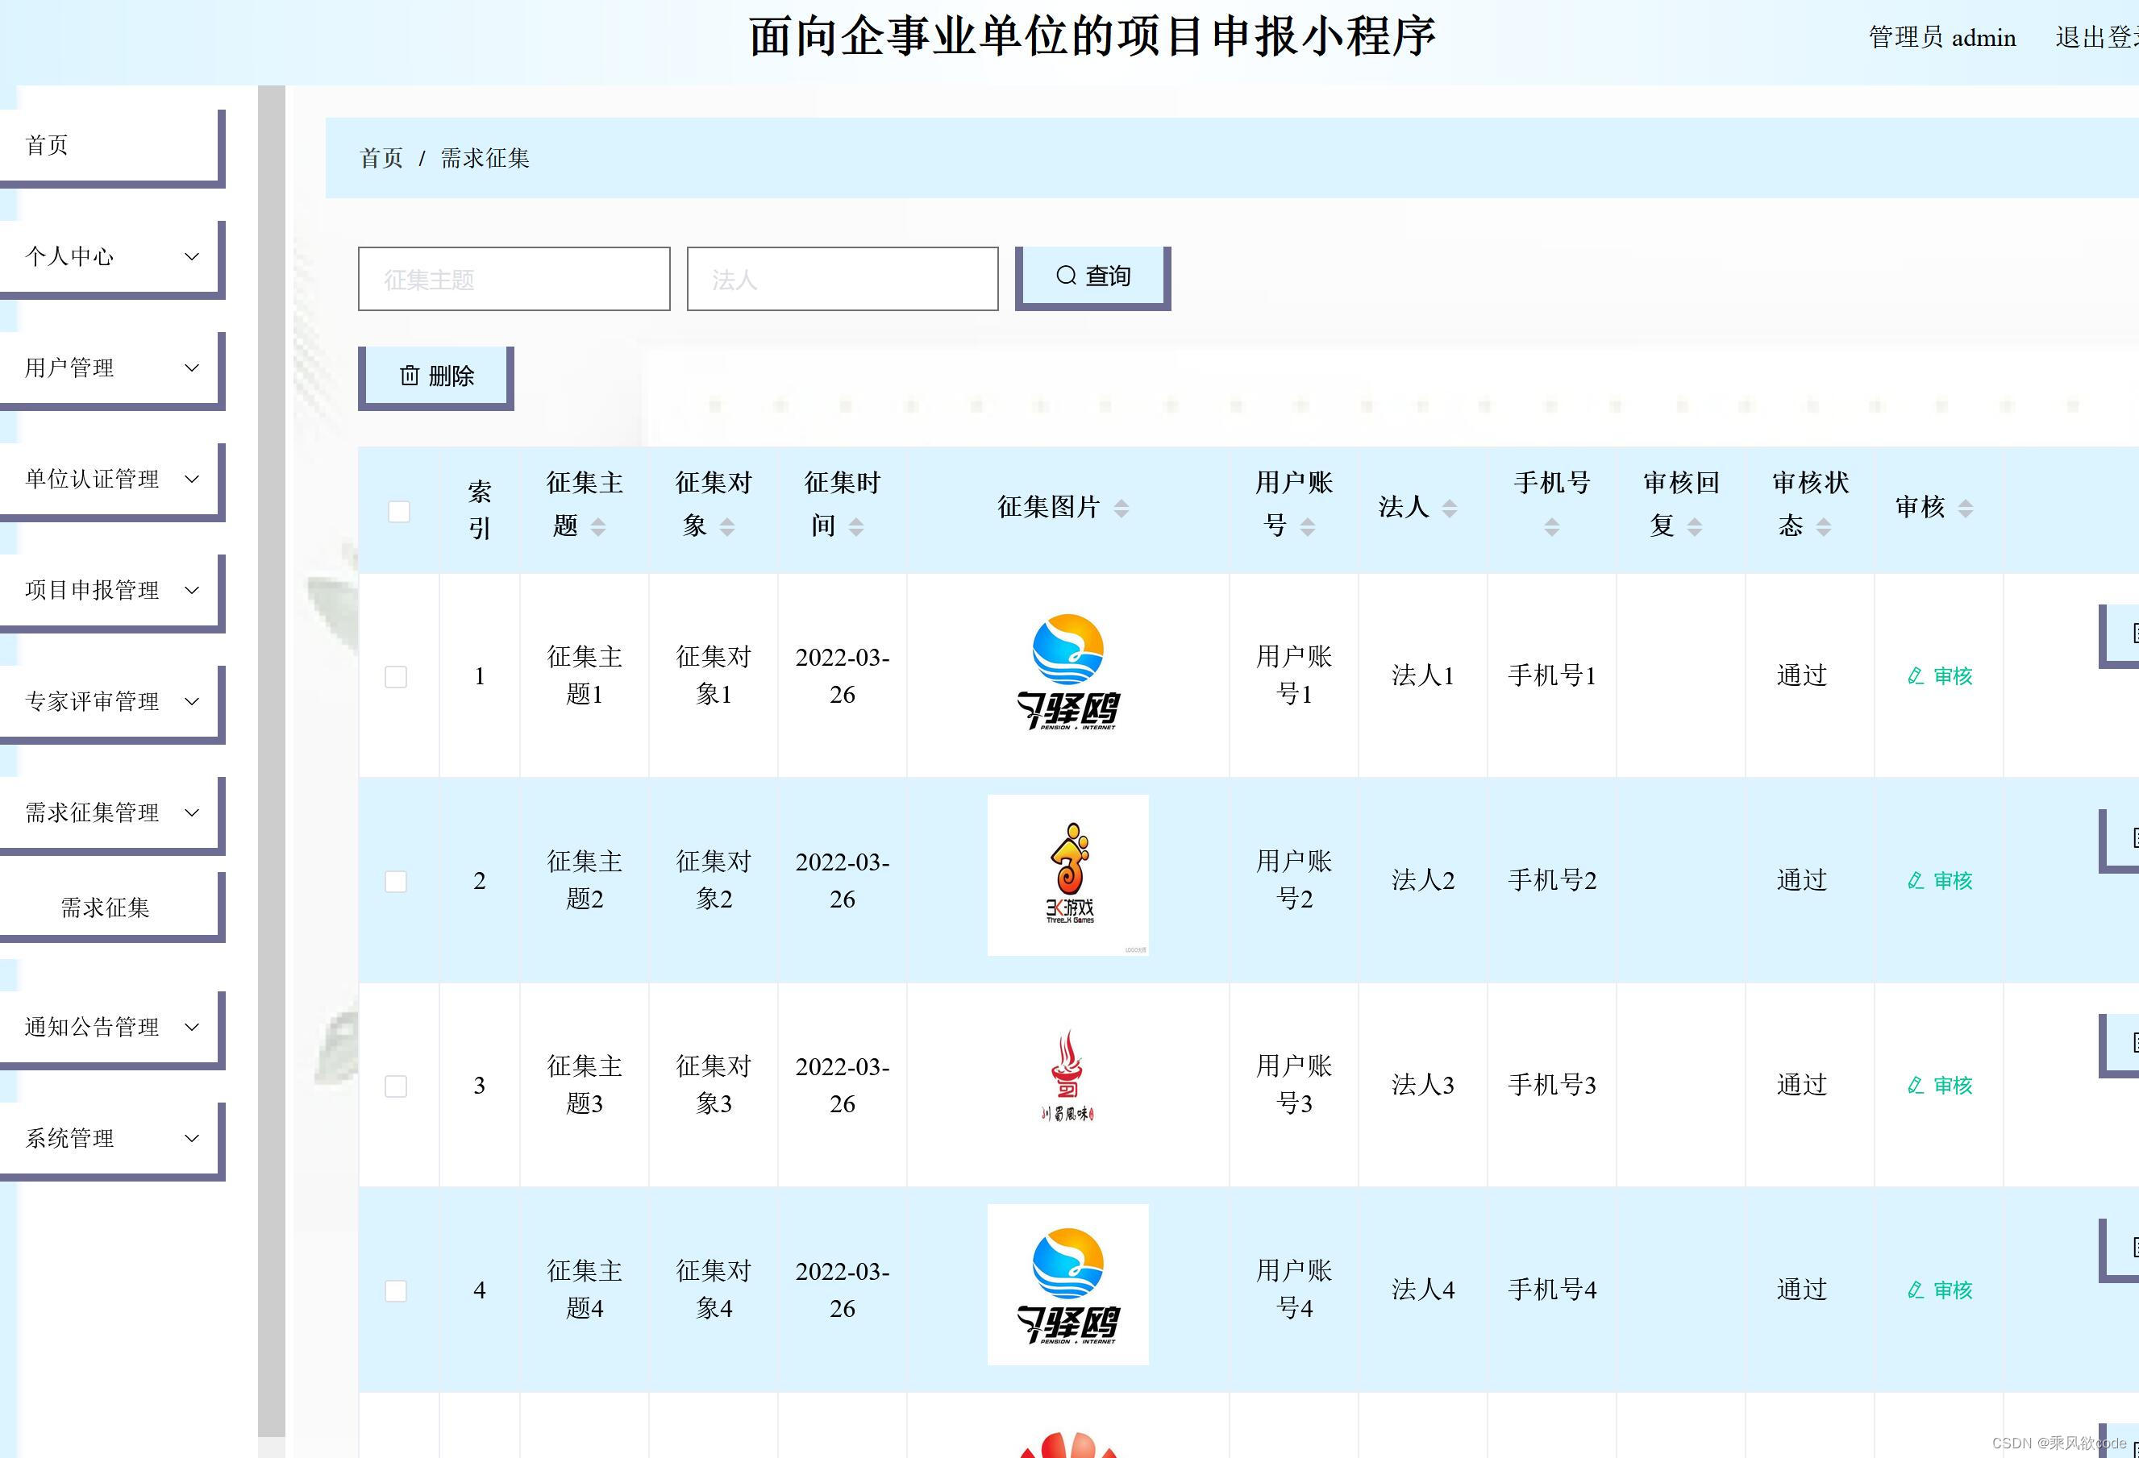This screenshot has height=1458, width=2139.
Task: Check the checkbox for row 2
Action: 396,881
